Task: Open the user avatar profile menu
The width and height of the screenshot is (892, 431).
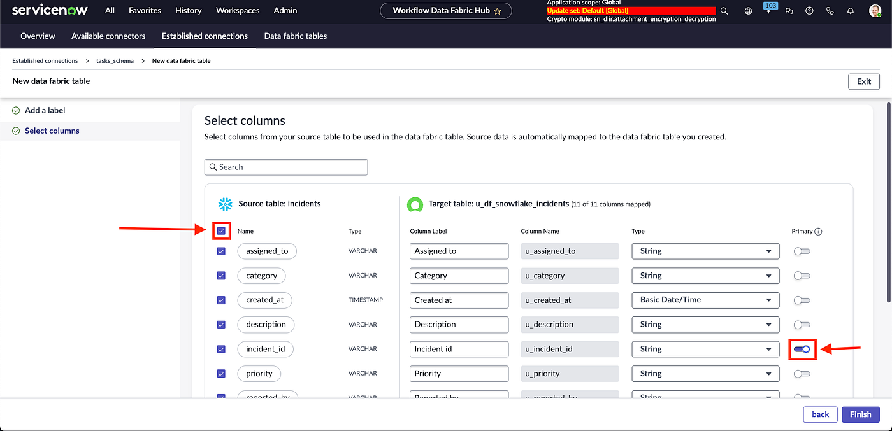Action: [875, 11]
